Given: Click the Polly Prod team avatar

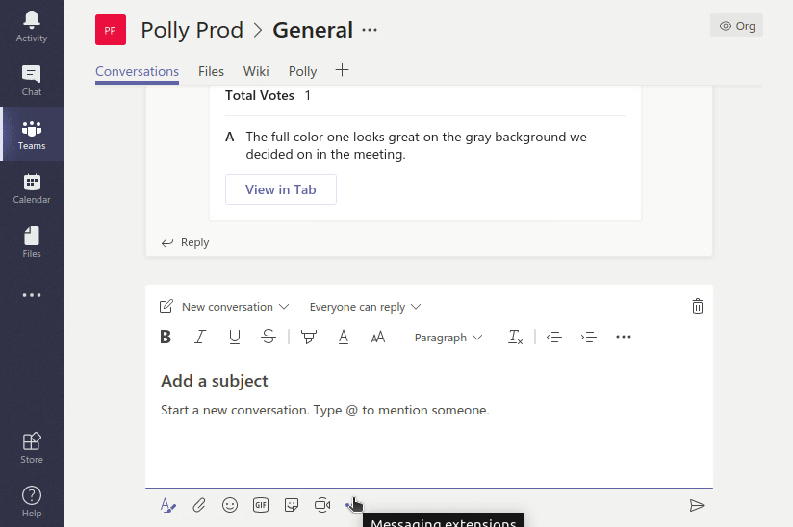Looking at the screenshot, I should coord(111,31).
